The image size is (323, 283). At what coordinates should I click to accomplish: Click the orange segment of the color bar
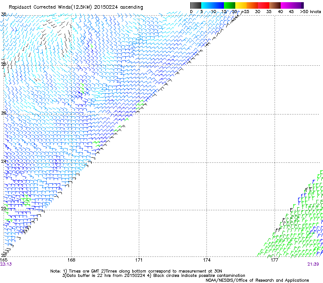pos(252,5)
